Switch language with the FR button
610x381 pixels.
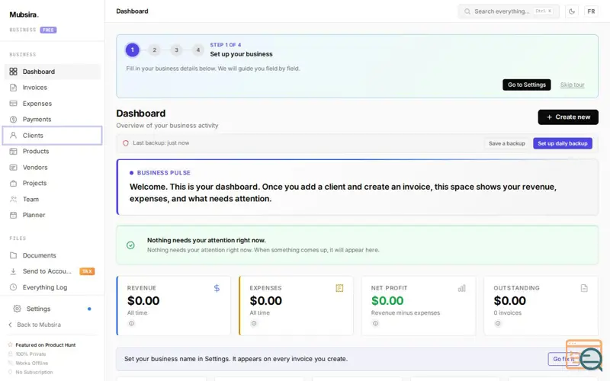tap(592, 11)
